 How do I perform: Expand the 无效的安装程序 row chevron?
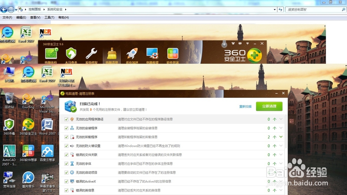click(x=281, y=128)
